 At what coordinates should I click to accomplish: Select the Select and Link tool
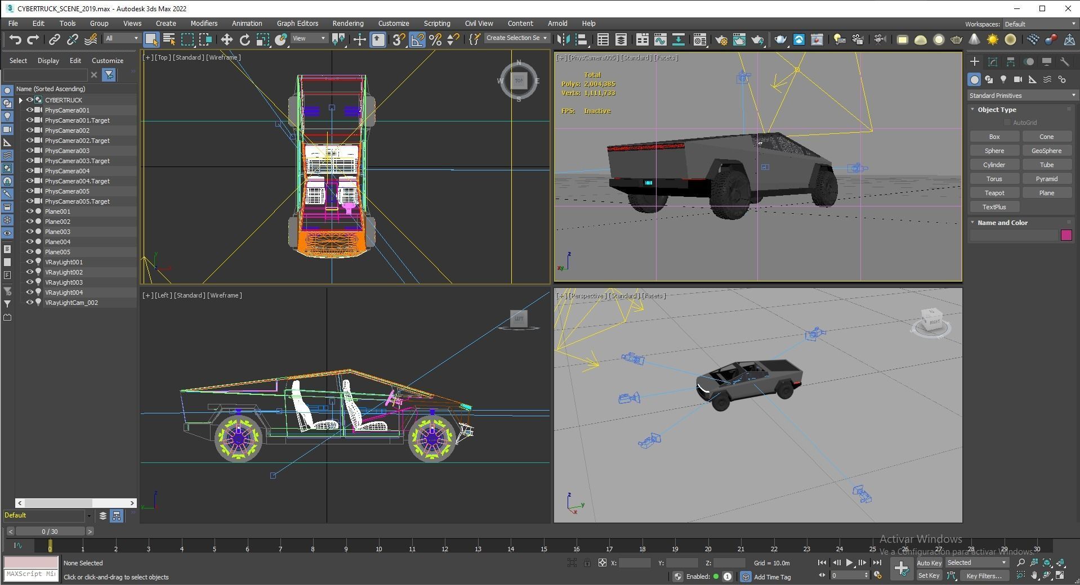tap(54, 39)
